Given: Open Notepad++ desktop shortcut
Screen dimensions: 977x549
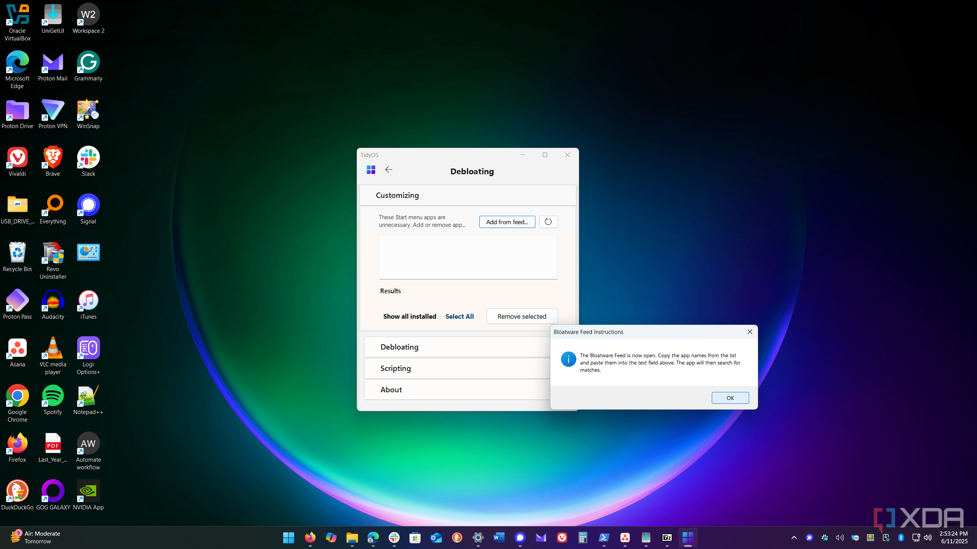Looking at the screenshot, I should coord(88,400).
